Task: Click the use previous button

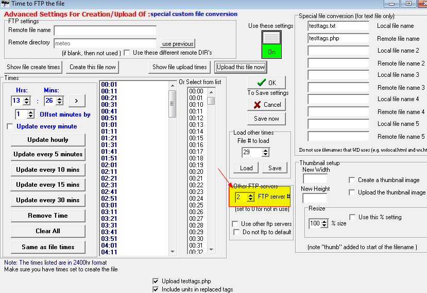Action: [178, 44]
